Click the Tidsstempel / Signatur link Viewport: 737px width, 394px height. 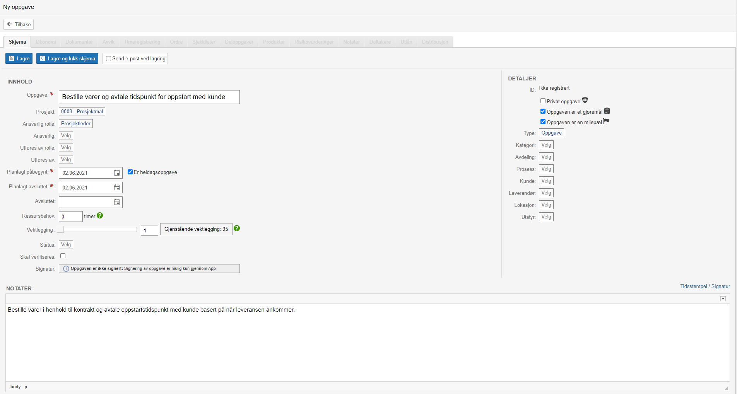pyautogui.click(x=705, y=287)
